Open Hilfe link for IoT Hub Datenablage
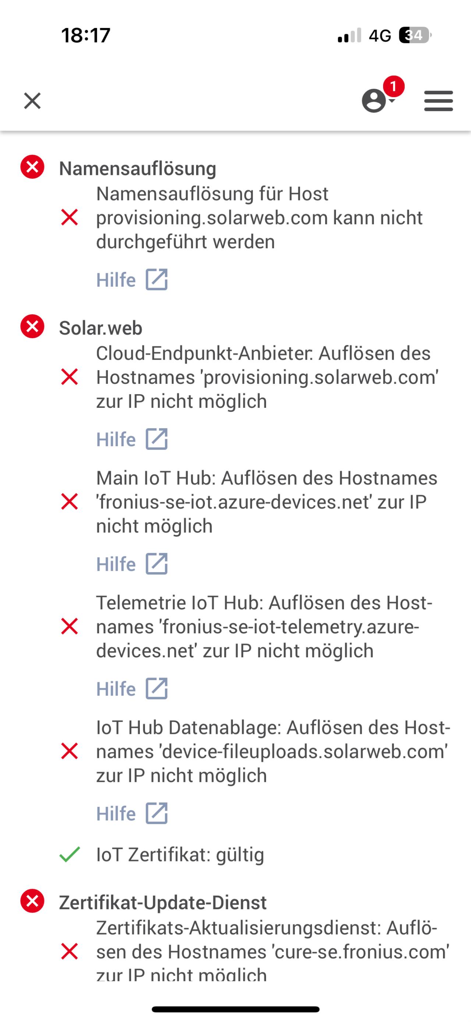471x1022 pixels. [132, 813]
